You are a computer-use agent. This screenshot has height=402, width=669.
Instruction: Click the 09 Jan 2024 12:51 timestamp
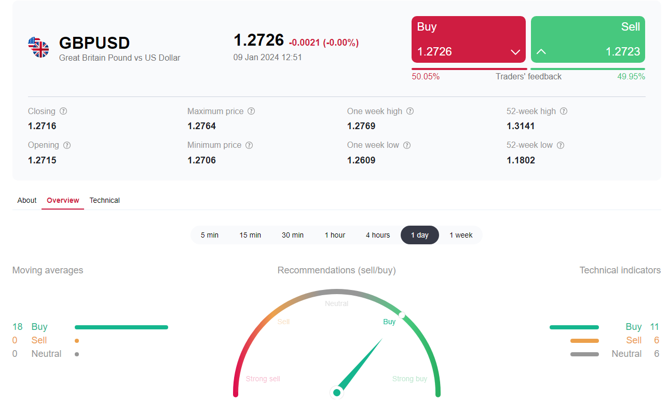268,57
